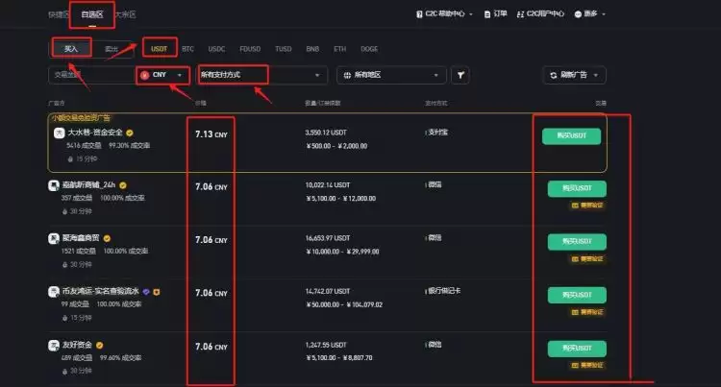Select the ETH coin tab
The width and height of the screenshot is (721, 387).
pos(339,49)
